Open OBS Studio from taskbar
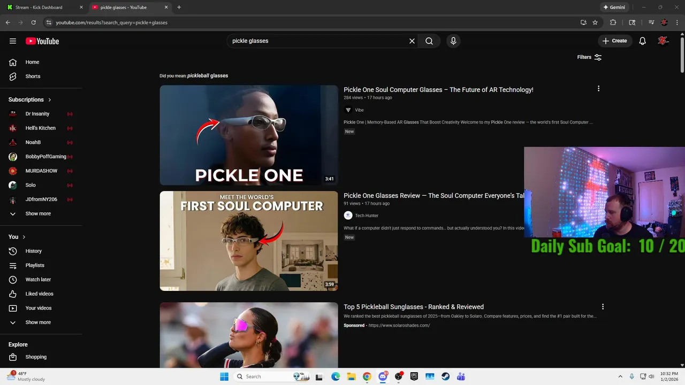Image resolution: width=685 pixels, height=385 pixels. coord(398,376)
